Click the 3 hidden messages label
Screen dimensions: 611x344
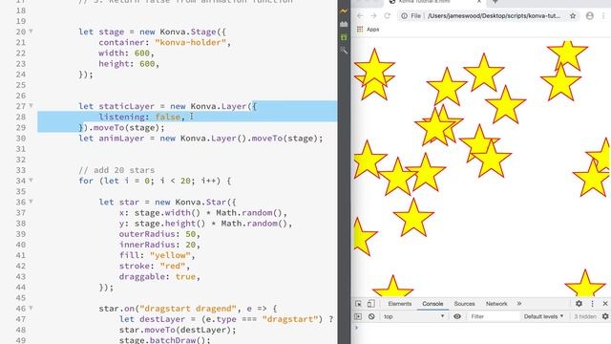click(585, 316)
